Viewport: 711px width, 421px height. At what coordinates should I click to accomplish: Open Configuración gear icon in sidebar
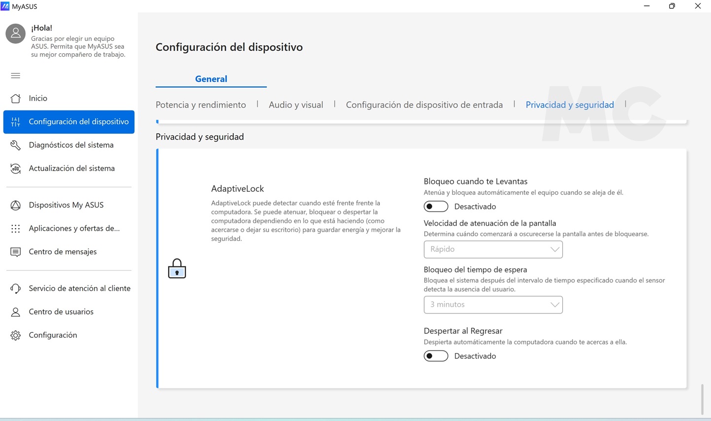click(x=16, y=335)
